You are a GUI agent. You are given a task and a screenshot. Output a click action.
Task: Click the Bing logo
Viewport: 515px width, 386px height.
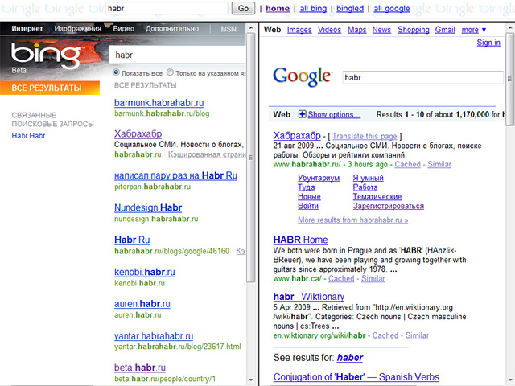point(45,56)
